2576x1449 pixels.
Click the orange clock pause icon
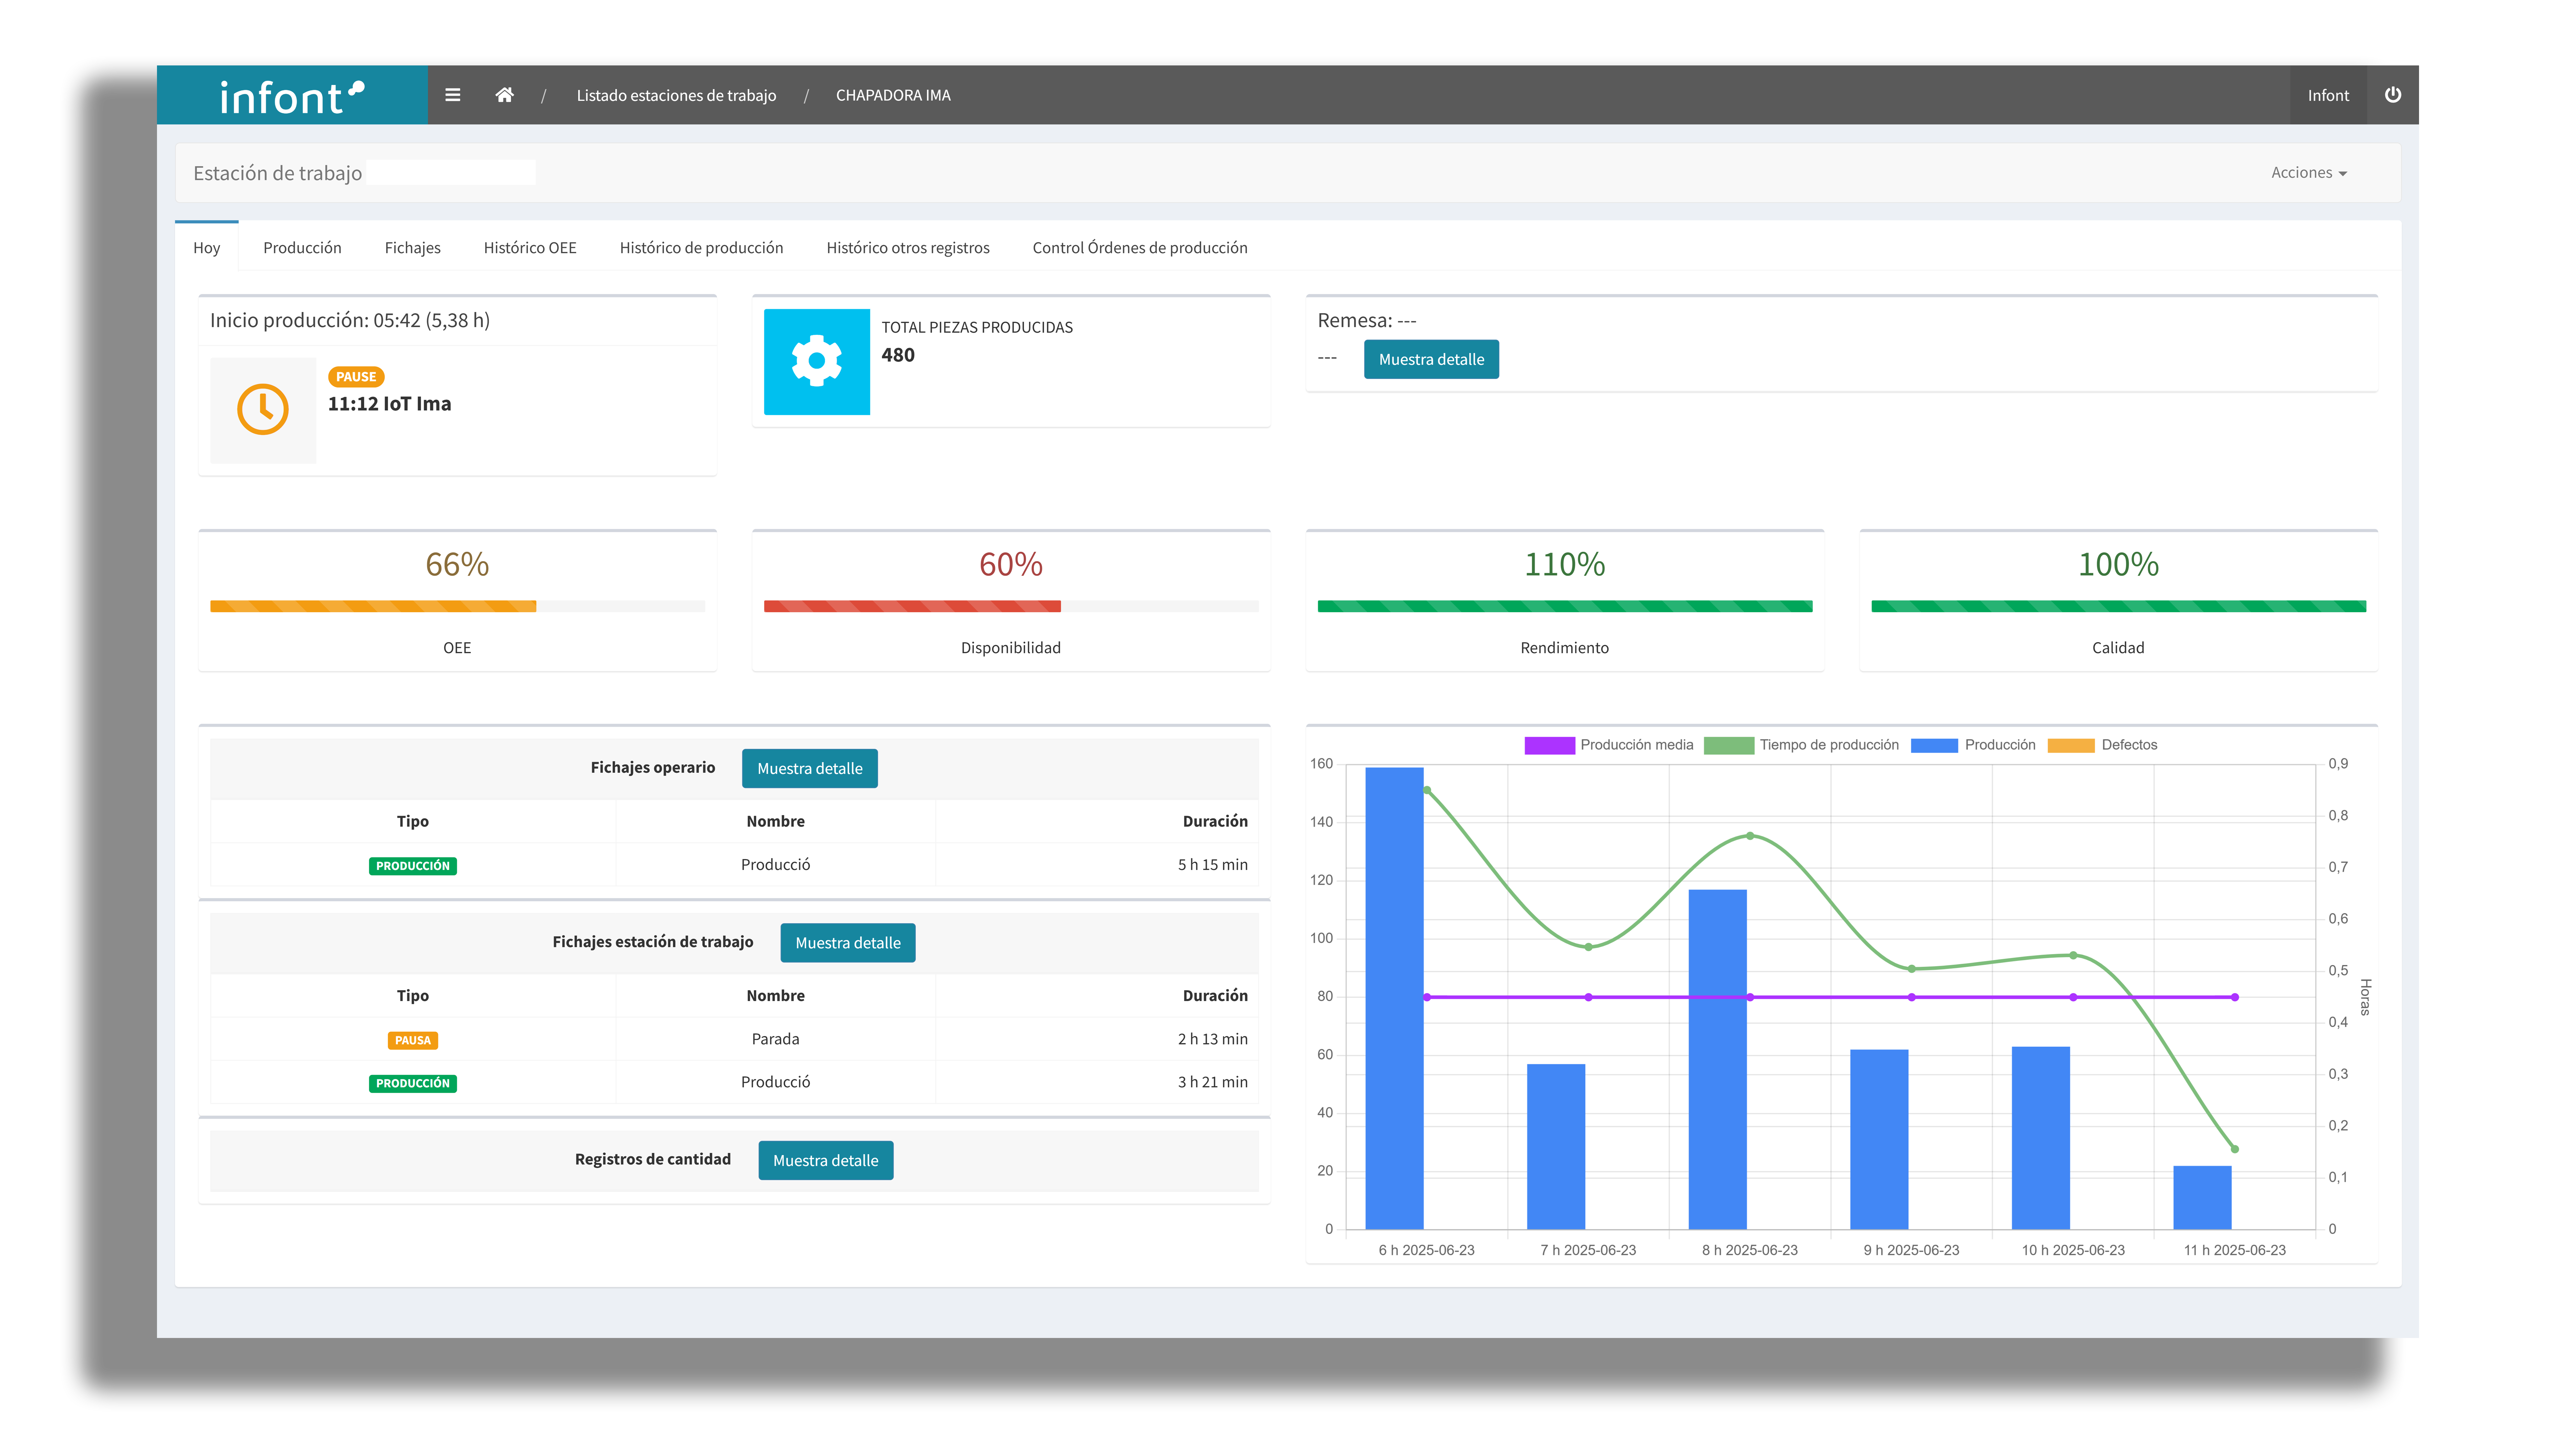pyautogui.click(x=263, y=409)
